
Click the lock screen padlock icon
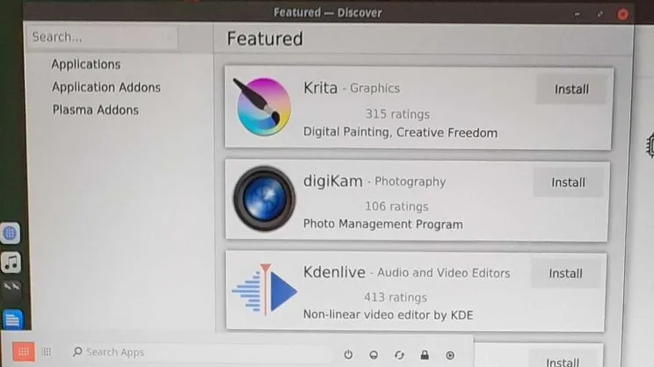click(424, 354)
